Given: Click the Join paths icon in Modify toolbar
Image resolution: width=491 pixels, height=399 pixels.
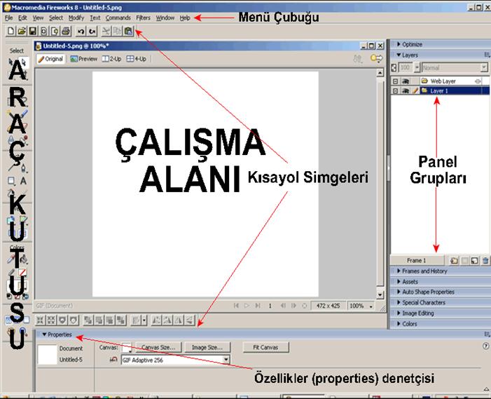Looking at the screenshot, I should click(62, 320).
